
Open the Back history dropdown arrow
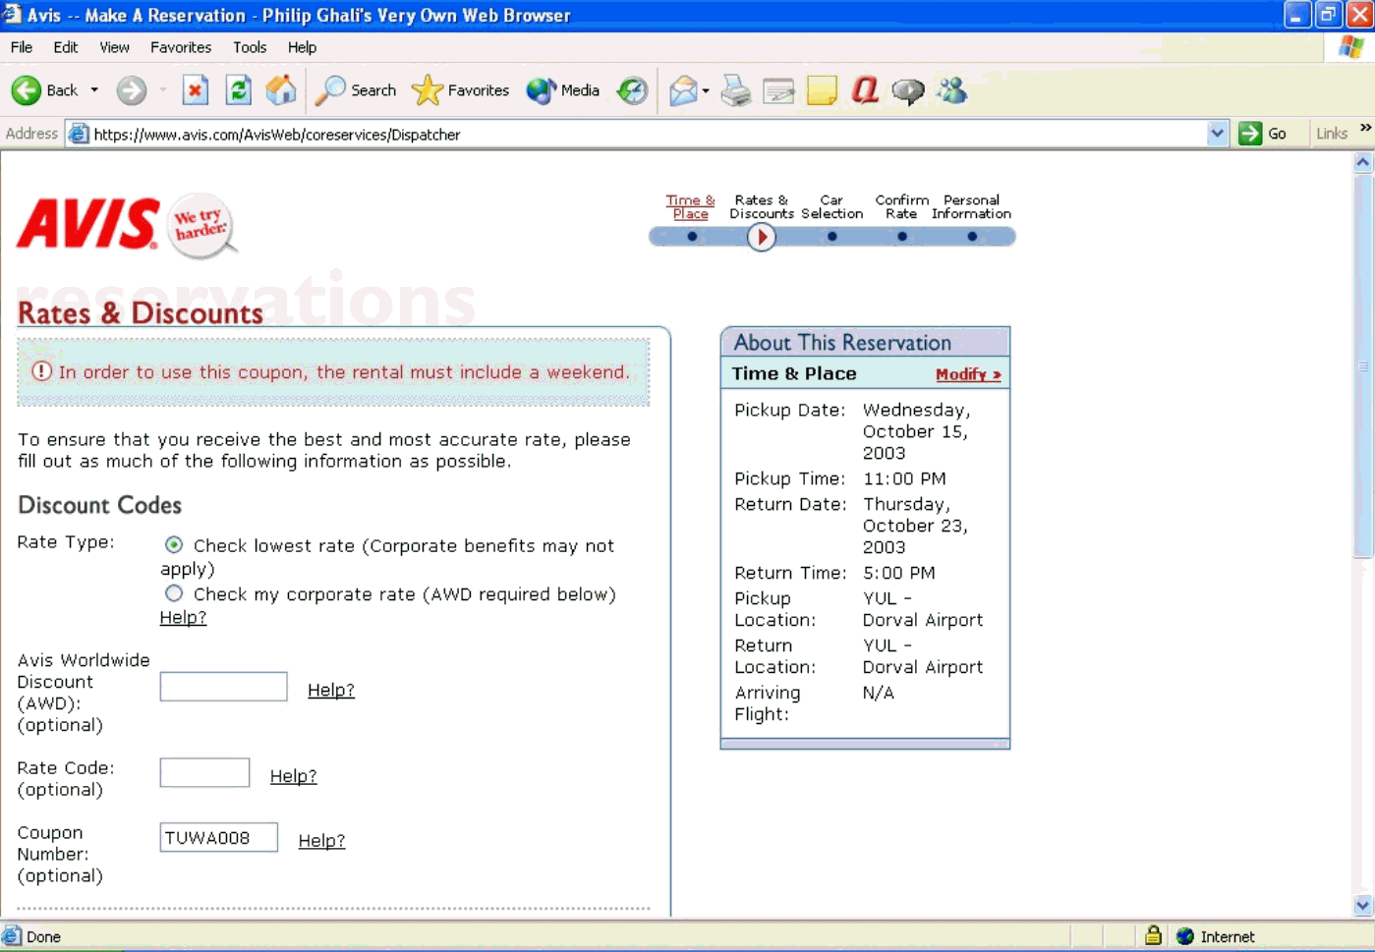click(94, 90)
